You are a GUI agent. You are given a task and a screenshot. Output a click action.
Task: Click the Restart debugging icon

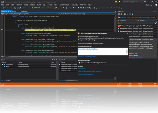[67, 8]
